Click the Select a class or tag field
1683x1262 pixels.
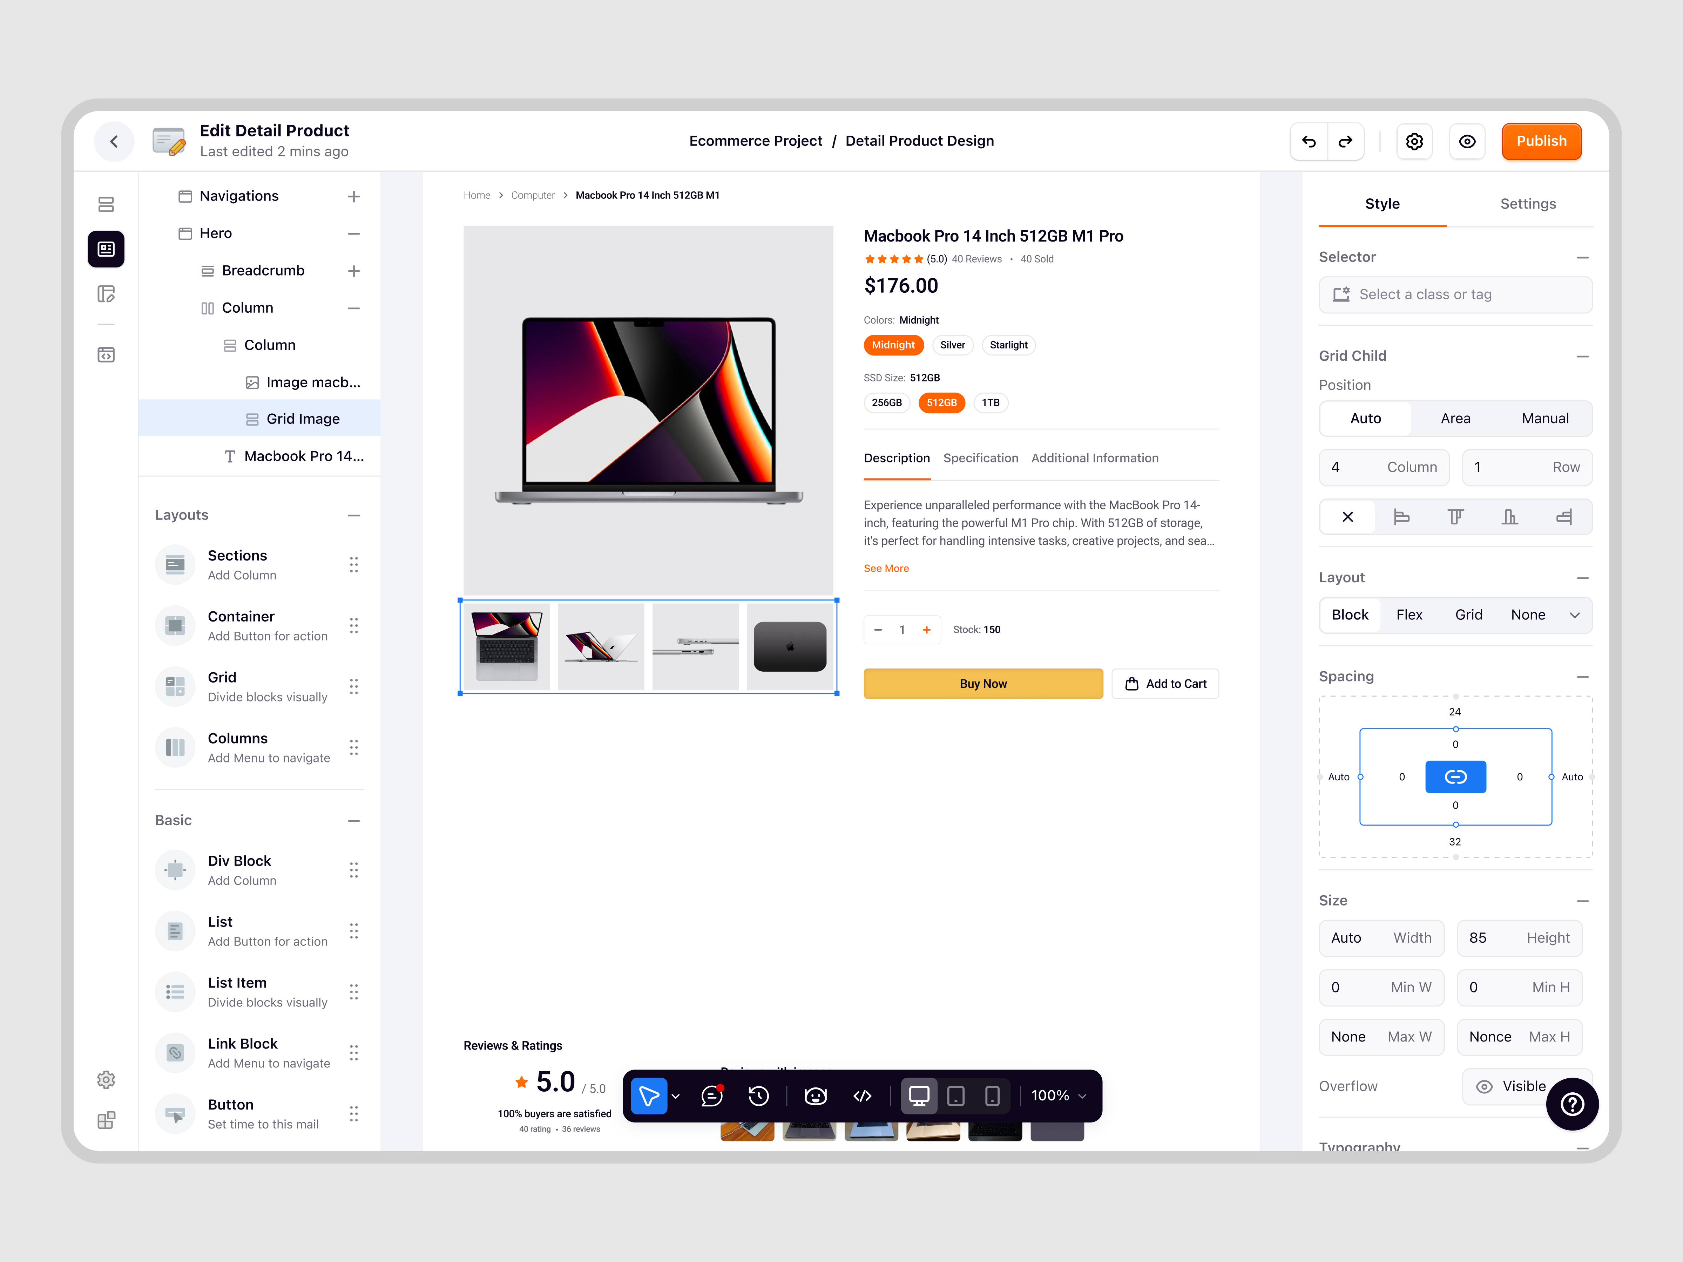1455,295
